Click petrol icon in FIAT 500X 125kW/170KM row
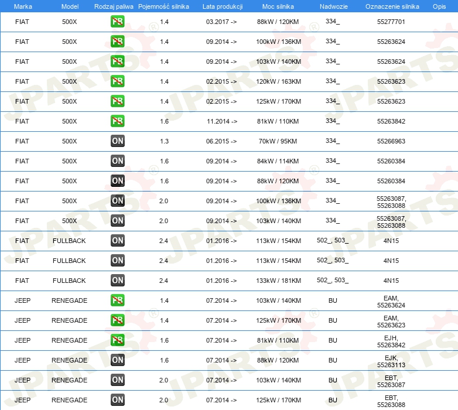Screen dimensions: 458x410 (117, 101)
